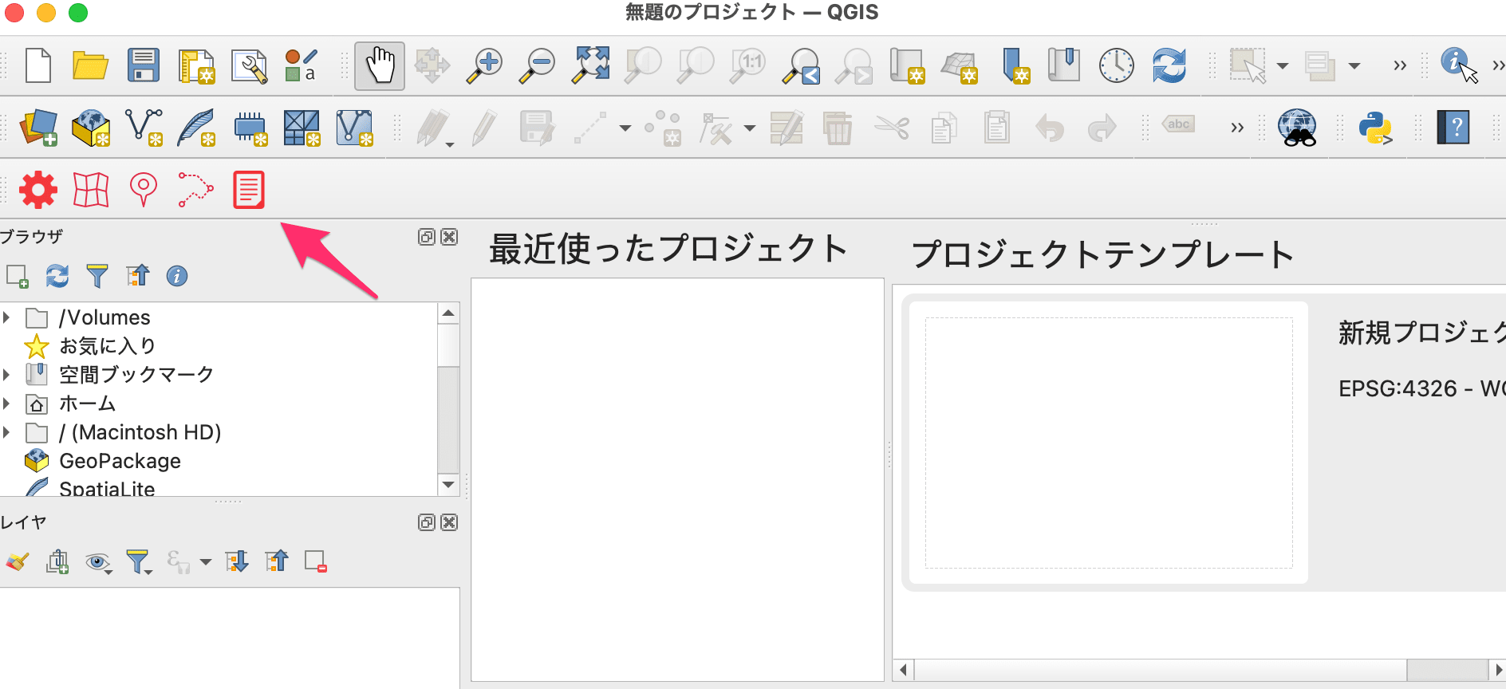Toggle Browser properties info widget

tap(177, 277)
